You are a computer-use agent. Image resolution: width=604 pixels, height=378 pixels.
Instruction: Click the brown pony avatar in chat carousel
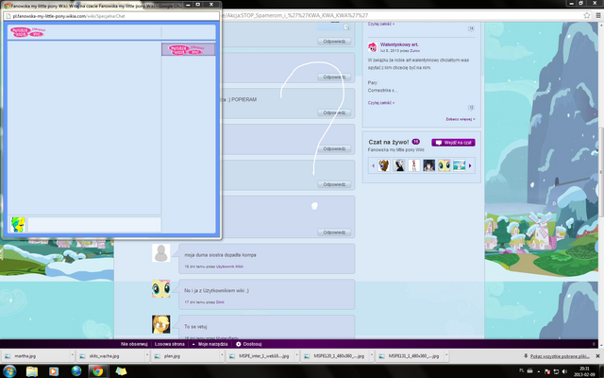coord(384,165)
